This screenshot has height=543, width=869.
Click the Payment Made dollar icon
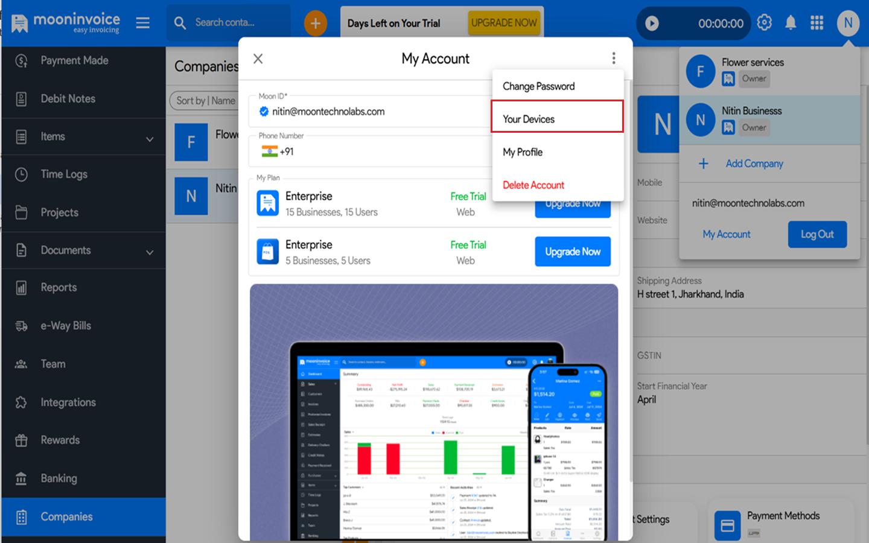click(x=21, y=60)
